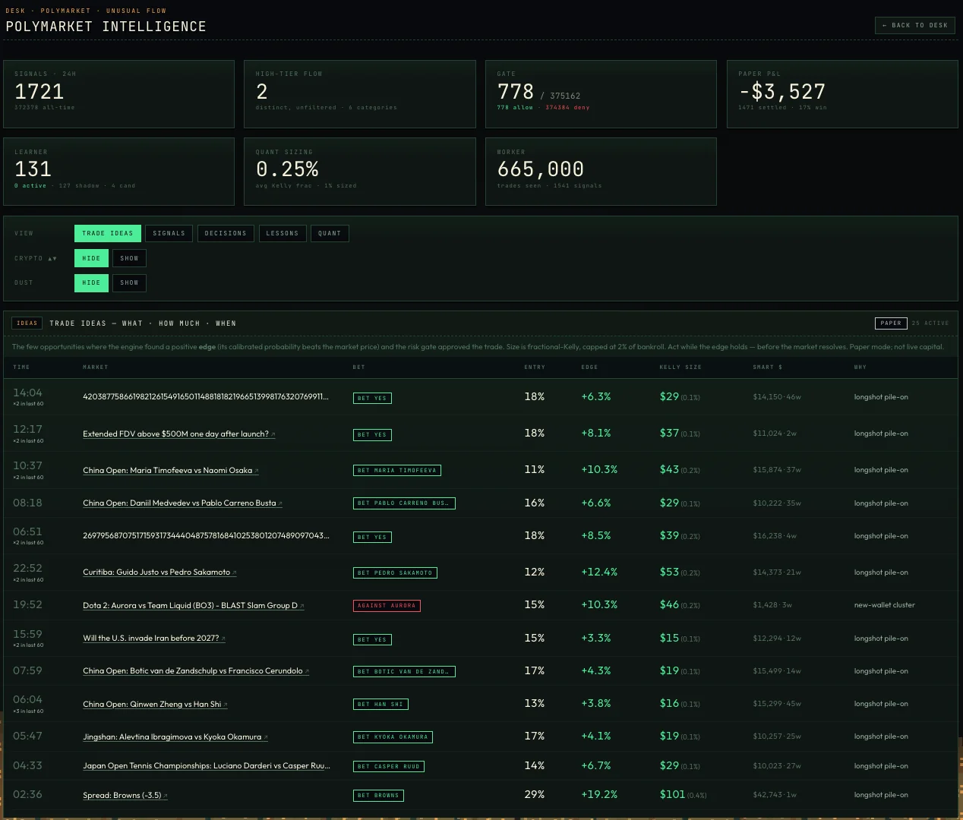Set Crypto filter to Show
The height and width of the screenshot is (820, 963).
pyautogui.click(x=129, y=258)
